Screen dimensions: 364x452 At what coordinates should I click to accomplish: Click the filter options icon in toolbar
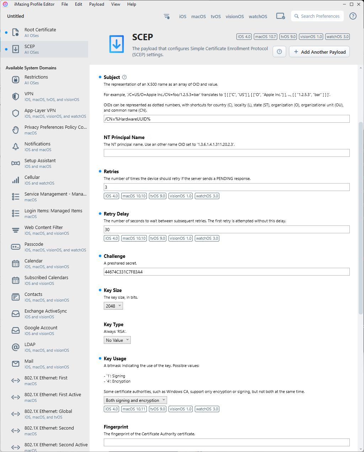coord(167,16)
